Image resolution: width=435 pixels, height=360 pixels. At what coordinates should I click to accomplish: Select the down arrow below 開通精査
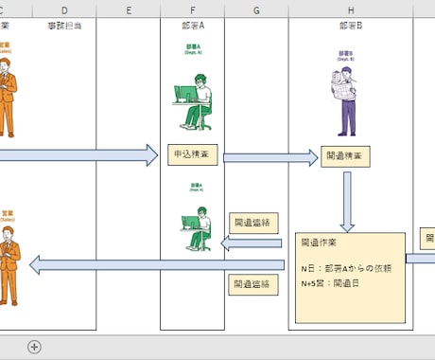point(347,202)
